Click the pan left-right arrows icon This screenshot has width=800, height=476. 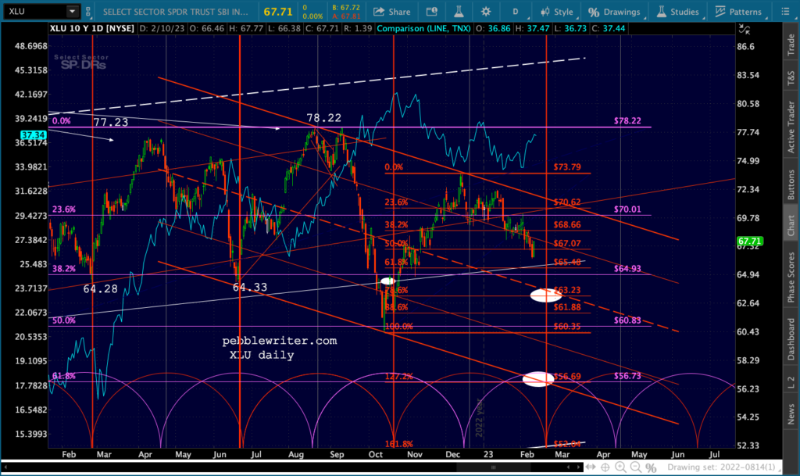[591, 467]
